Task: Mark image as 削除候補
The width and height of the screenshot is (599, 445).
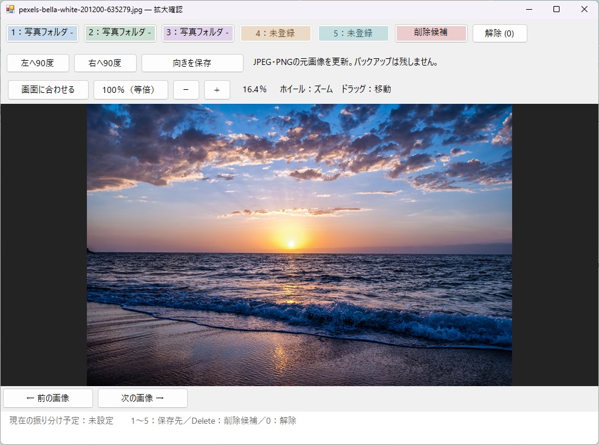Action: coord(431,33)
